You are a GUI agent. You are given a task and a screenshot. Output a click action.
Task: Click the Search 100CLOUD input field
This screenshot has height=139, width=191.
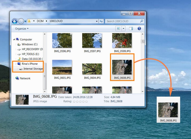click(123, 21)
